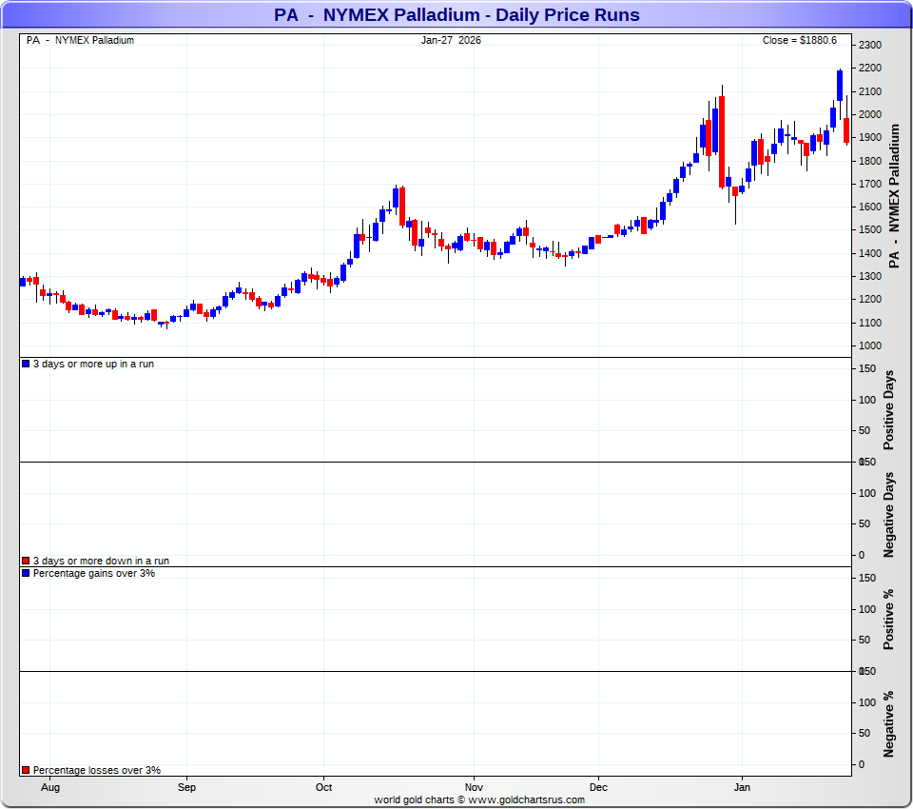
Task: Select the "Jan-27 2026" date label
Action: pos(451,40)
